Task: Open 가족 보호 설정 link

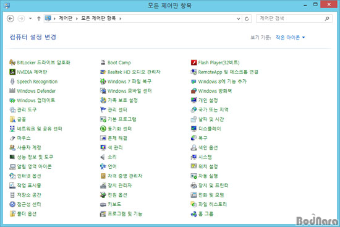Action: 122,100
